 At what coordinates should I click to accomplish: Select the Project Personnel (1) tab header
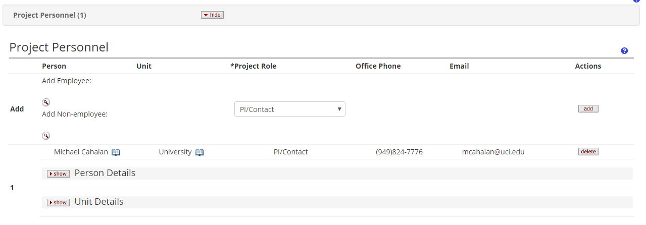[x=49, y=15]
